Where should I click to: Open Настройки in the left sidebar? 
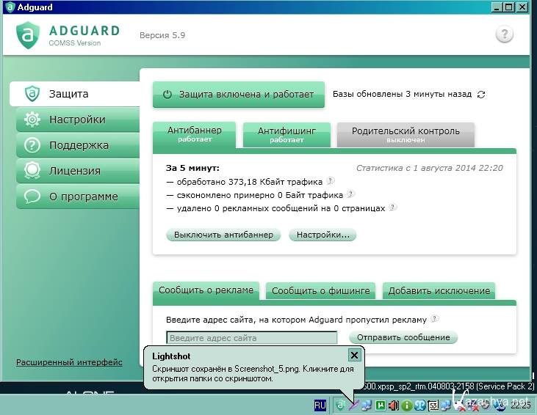[x=77, y=120]
